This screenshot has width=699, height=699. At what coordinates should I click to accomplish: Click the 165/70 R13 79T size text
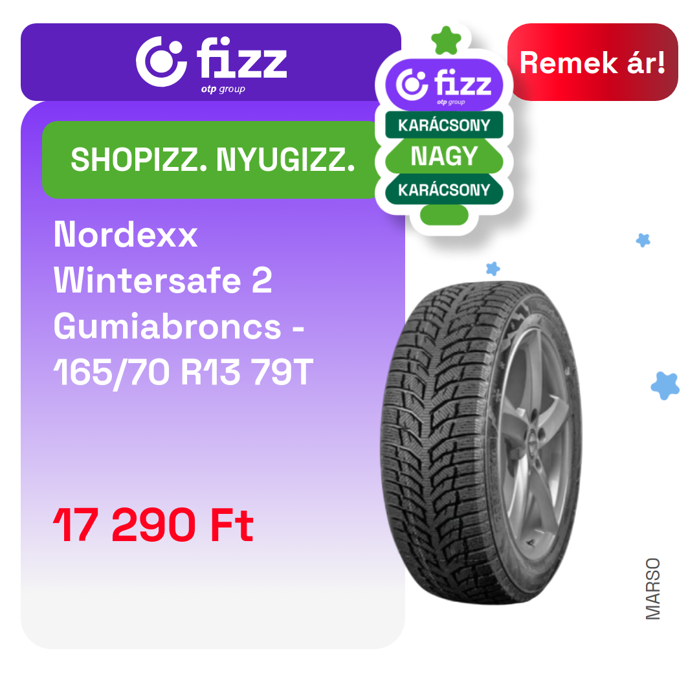pyautogui.click(x=184, y=373)
